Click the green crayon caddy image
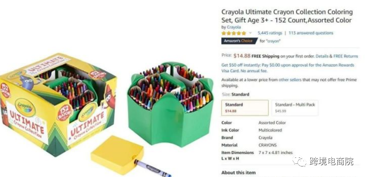Screen dimensions: 365x177 point(170,104)
